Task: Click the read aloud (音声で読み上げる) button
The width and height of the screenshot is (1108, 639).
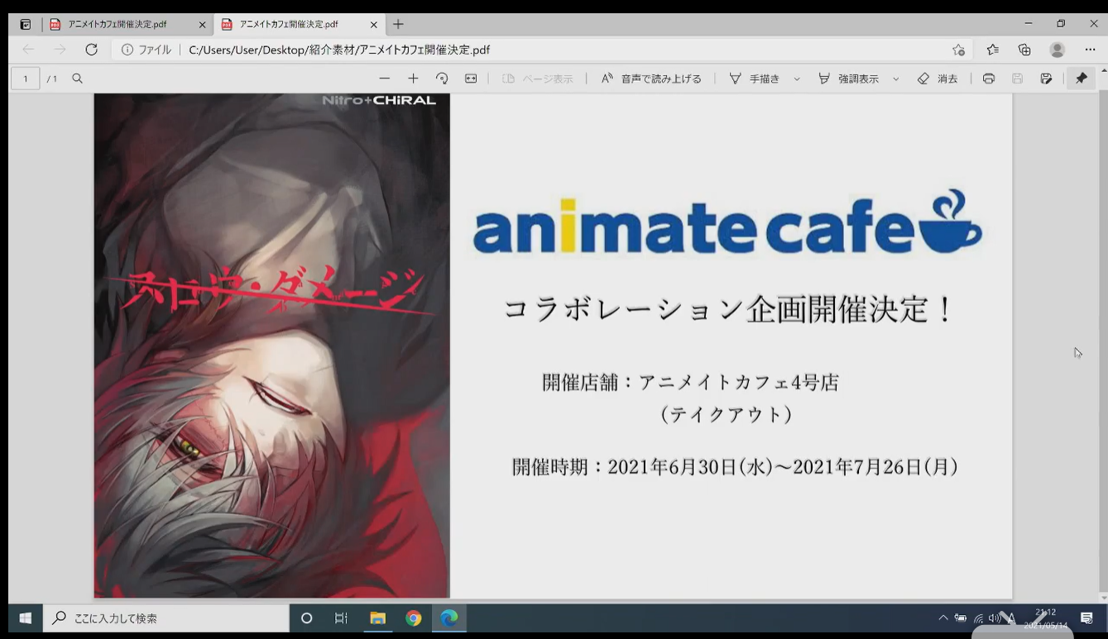Action: pyautogui.click(x=651, y=79)
